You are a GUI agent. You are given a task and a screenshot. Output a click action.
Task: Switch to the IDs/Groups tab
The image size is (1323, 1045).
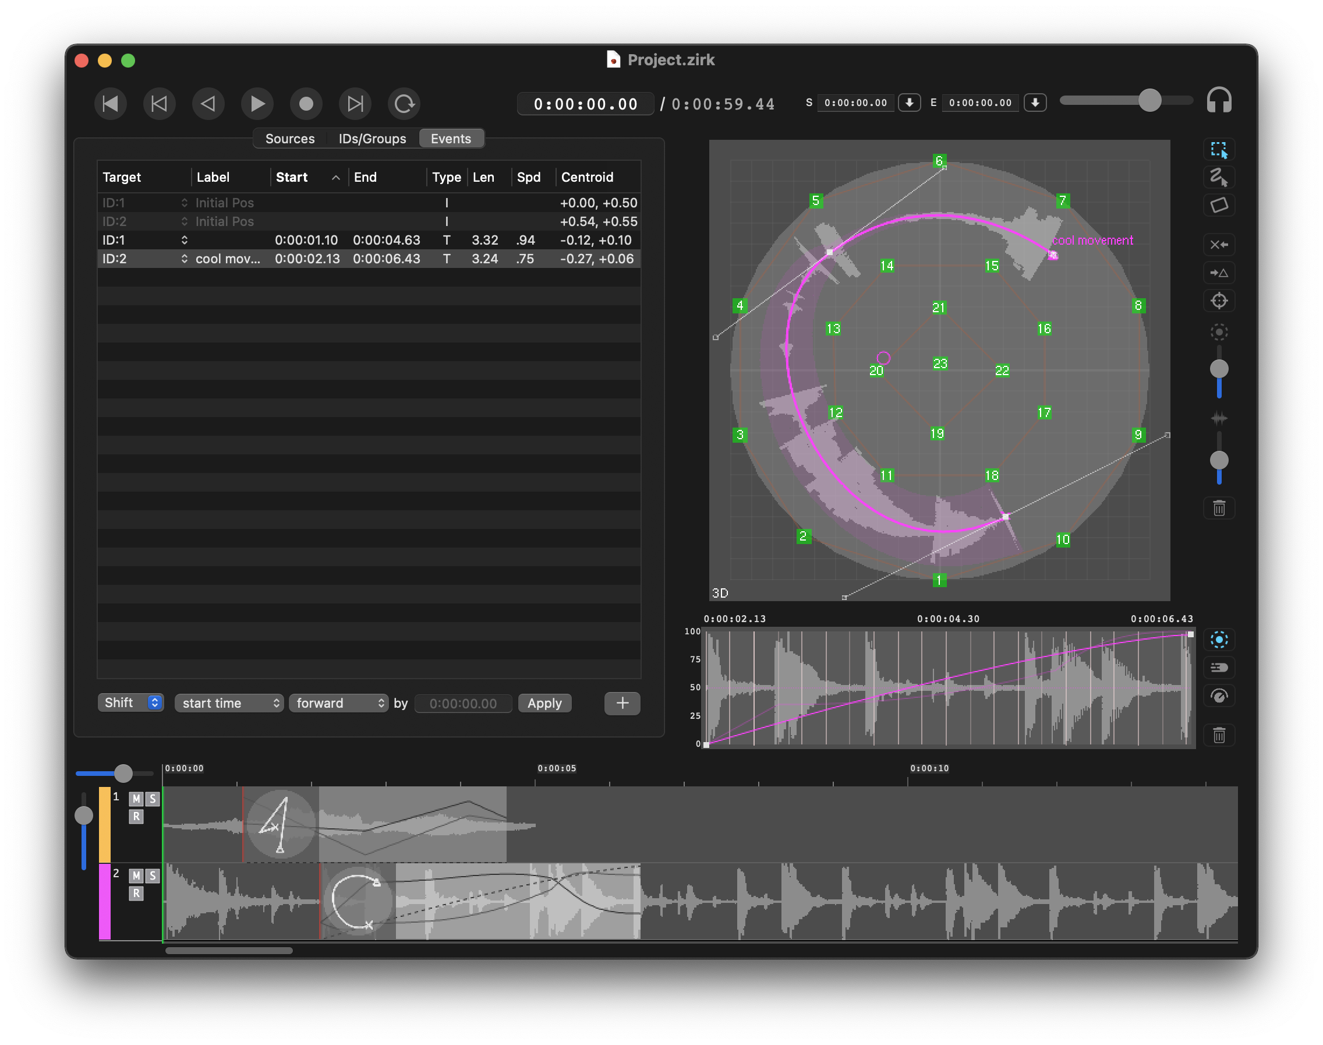tap(373, 139)
